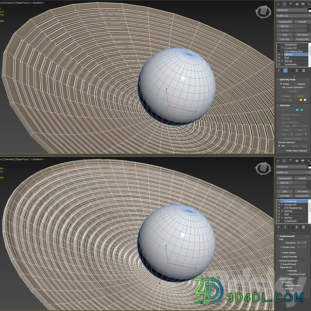Select Polygon sub-object level in the Selection rollout
Viewport: 311px width, 311px height.
click(x=297, y=110)
